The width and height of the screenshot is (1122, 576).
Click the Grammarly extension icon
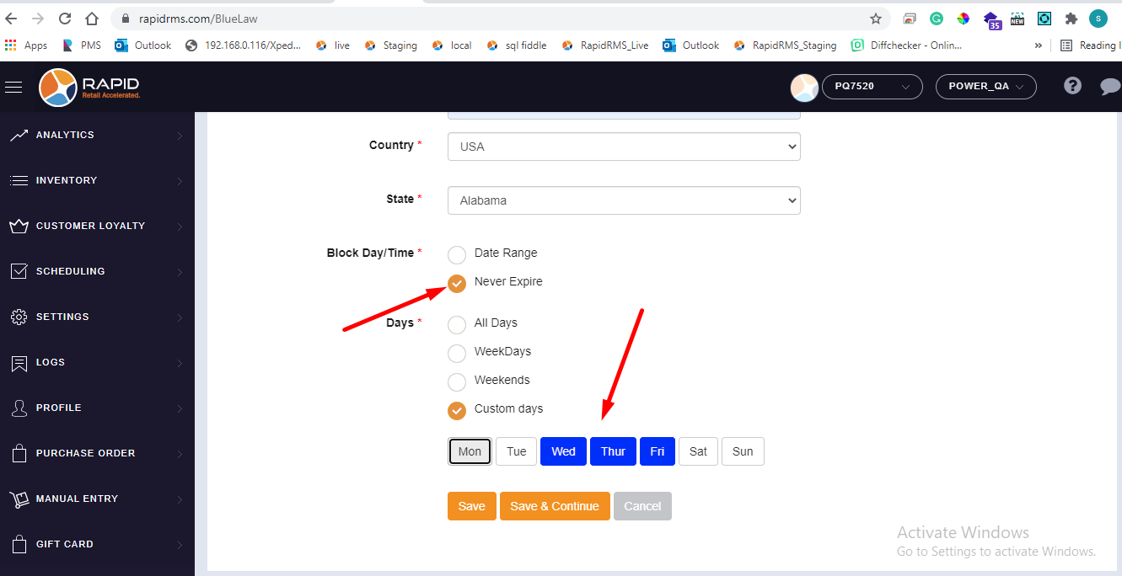click(937, 19)
